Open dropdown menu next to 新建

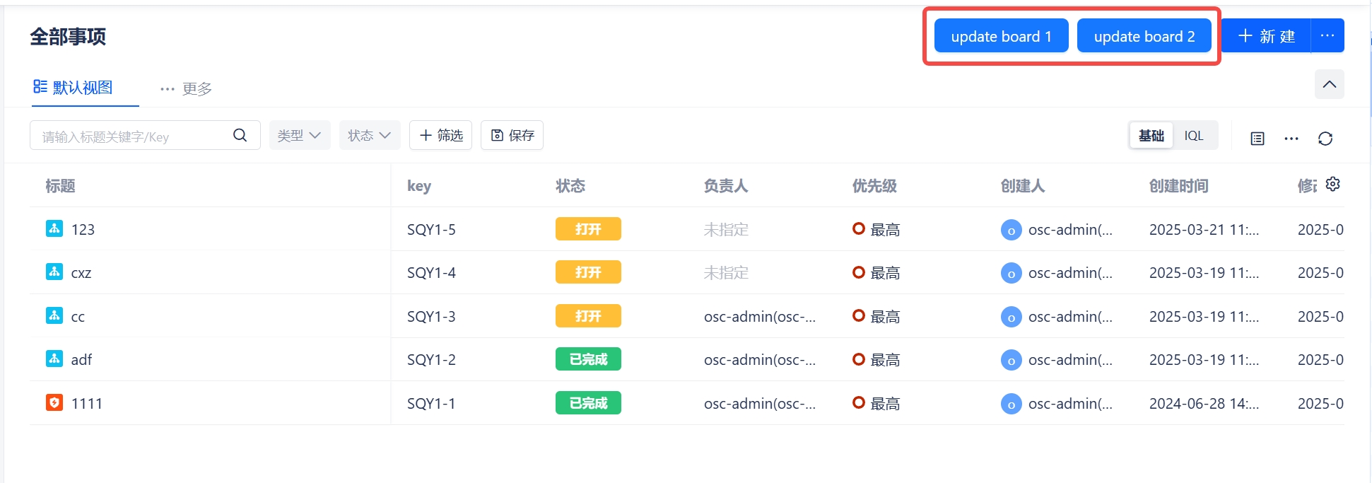[x=1327, y=36]
